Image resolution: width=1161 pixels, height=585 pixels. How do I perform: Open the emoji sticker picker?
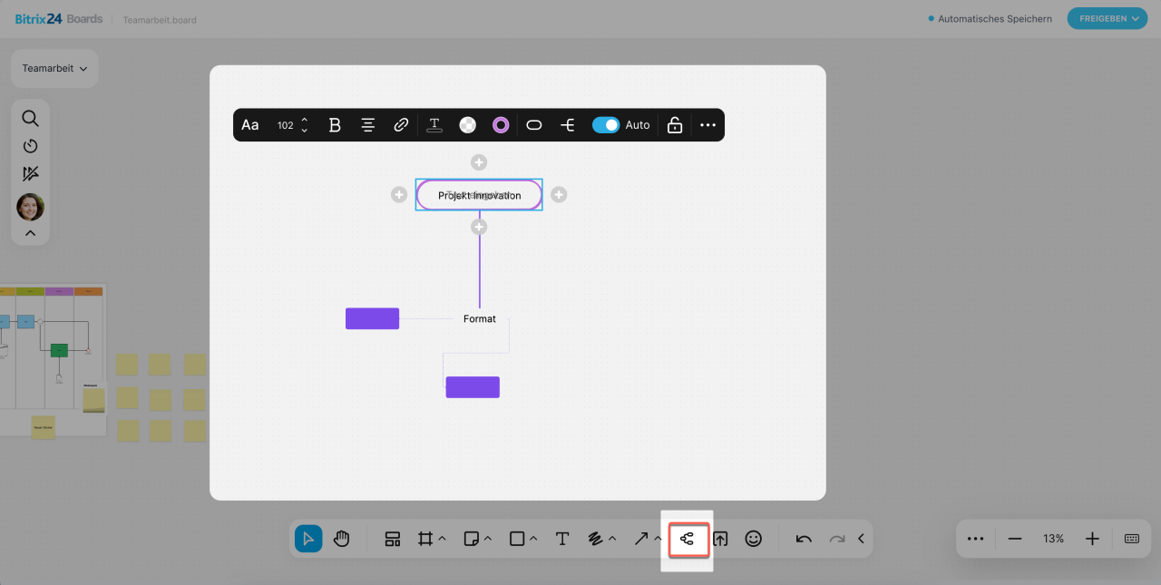tap(753, 539)
